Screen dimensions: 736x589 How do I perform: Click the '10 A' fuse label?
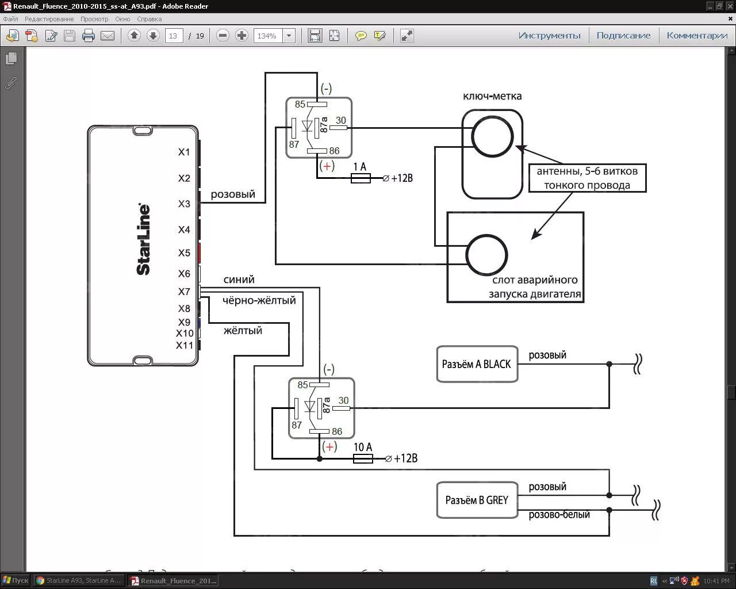pos(363,447)
